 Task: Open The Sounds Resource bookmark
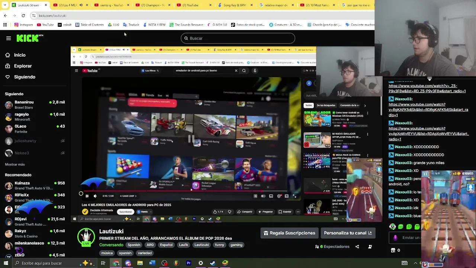coord(186,25)
